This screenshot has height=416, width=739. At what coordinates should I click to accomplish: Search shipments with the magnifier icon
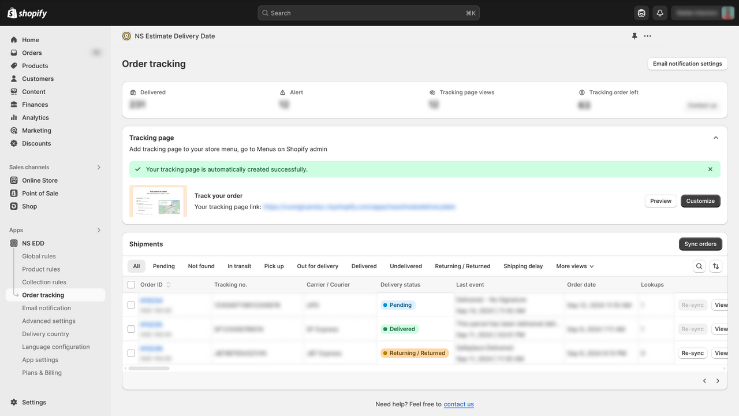(x=699, y=266)
